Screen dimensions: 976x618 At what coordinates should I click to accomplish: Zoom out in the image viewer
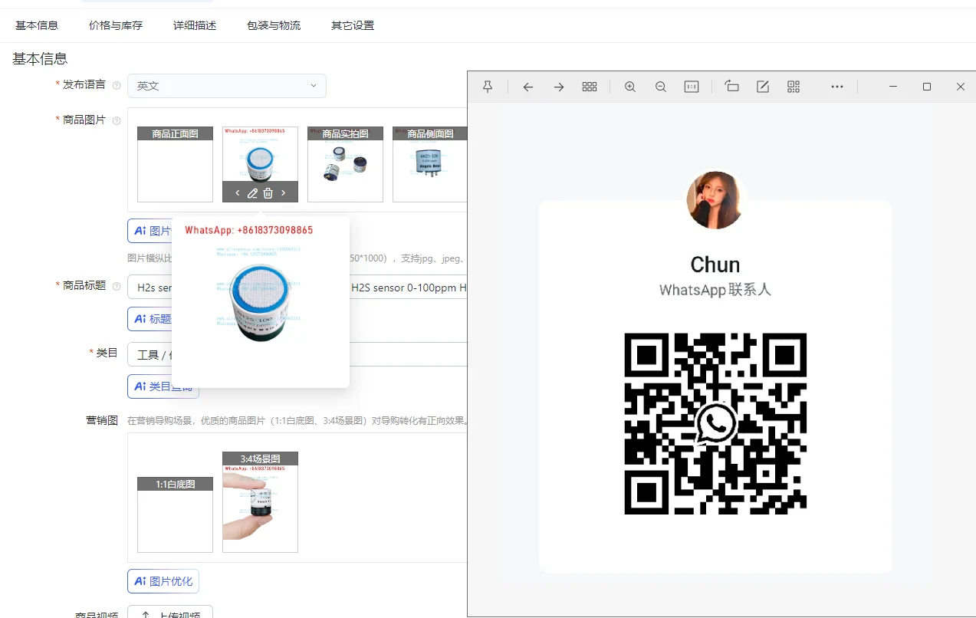(661, 87)
